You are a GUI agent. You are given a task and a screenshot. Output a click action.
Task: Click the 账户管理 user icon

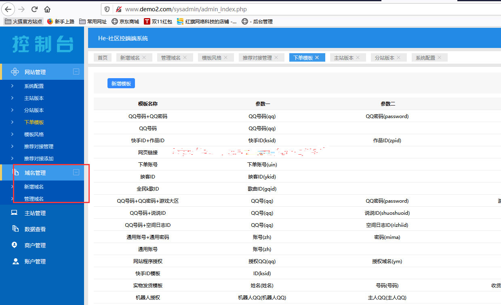[15, 261]
